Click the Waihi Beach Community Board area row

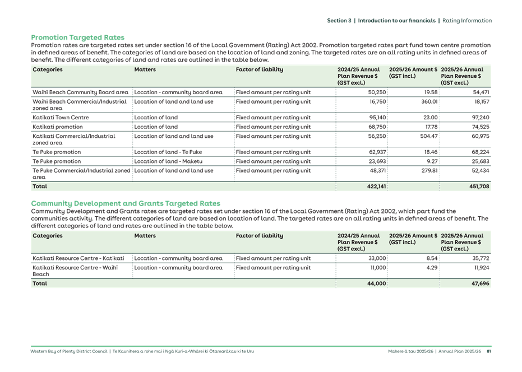(x=78, y=92)
